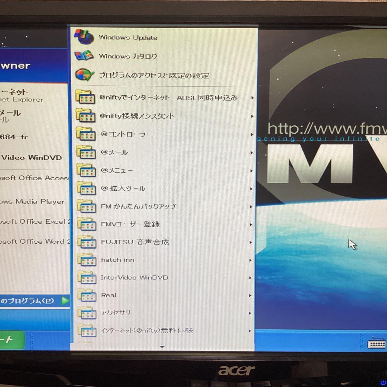Open プログラムのアクセスと既定の設定

154,76
